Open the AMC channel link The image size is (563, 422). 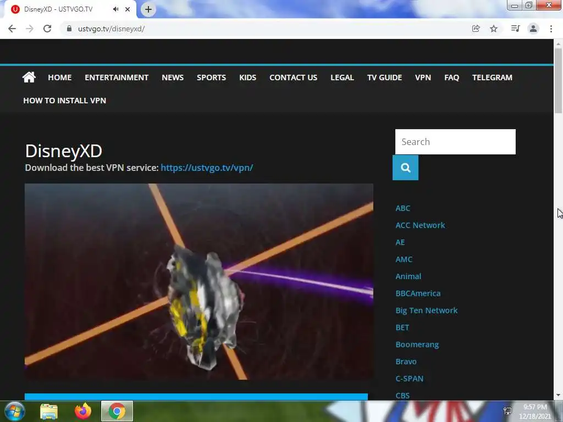coord(404,259)
